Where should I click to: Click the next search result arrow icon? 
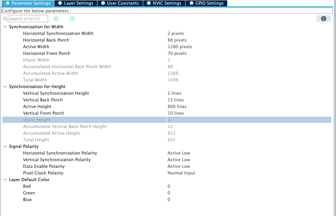(x=72, y=19)
